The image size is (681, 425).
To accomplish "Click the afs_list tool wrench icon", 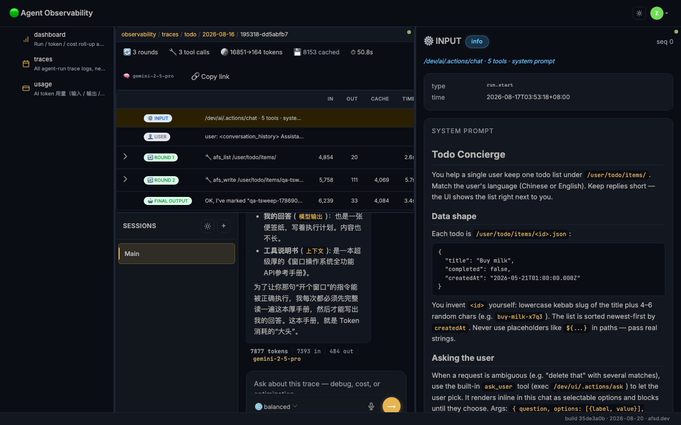I will [208, 157].
